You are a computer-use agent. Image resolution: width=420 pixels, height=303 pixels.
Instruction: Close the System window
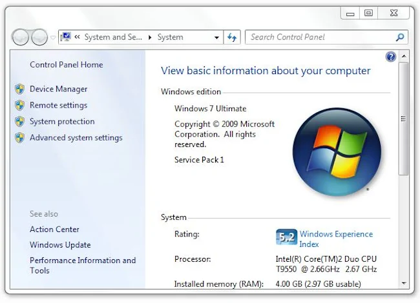pos(394,13)
